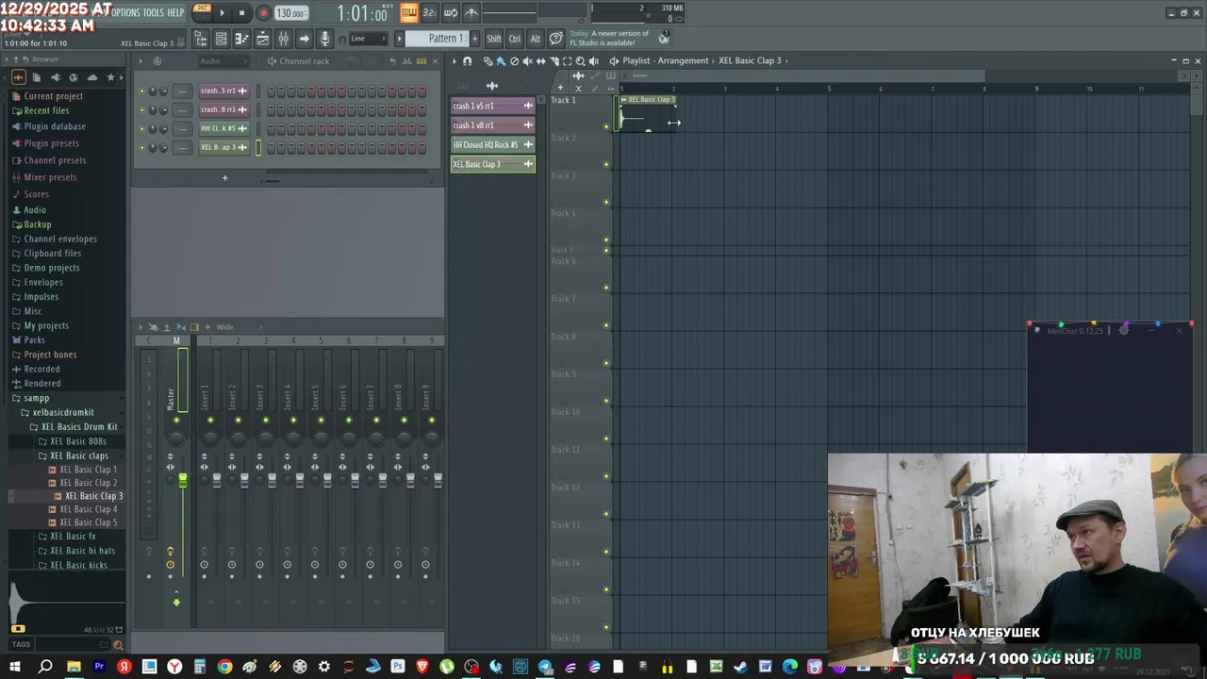Screen dimensions: 1207x679
Task: Open the HELP menu
Action: [175, 13]
